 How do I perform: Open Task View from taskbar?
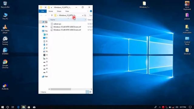pos(13,107)
